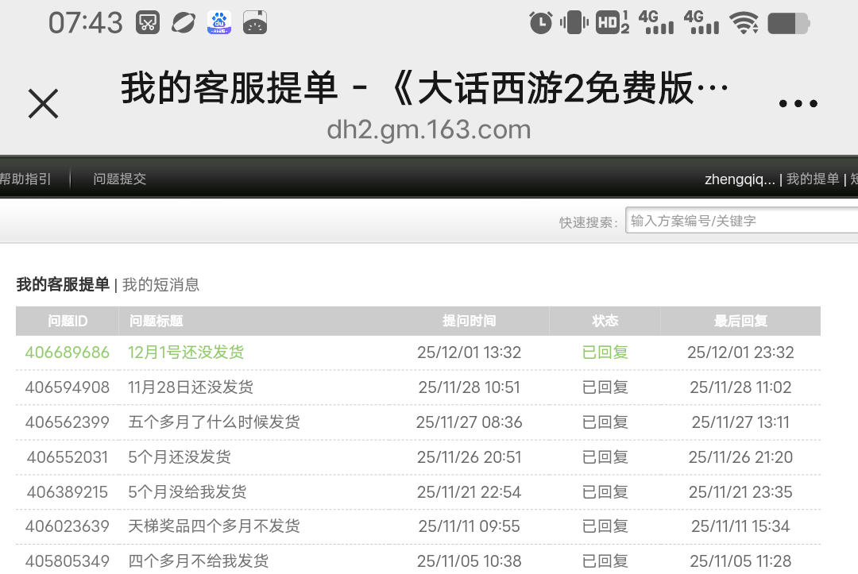Tap the Baidu app notification icon
The width and height of the screenshot is (858, 574).
219,22
